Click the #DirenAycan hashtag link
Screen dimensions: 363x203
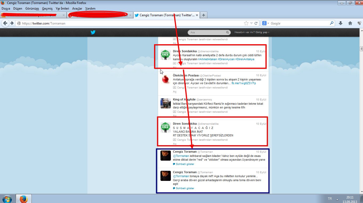pos(225,59)
